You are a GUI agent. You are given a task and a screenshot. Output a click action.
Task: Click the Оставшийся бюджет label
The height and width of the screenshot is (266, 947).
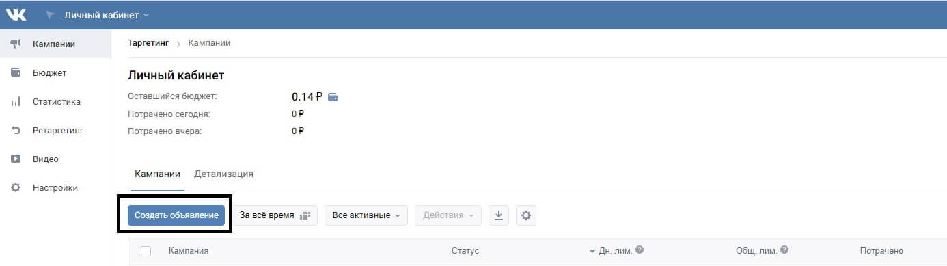[172, 96]
